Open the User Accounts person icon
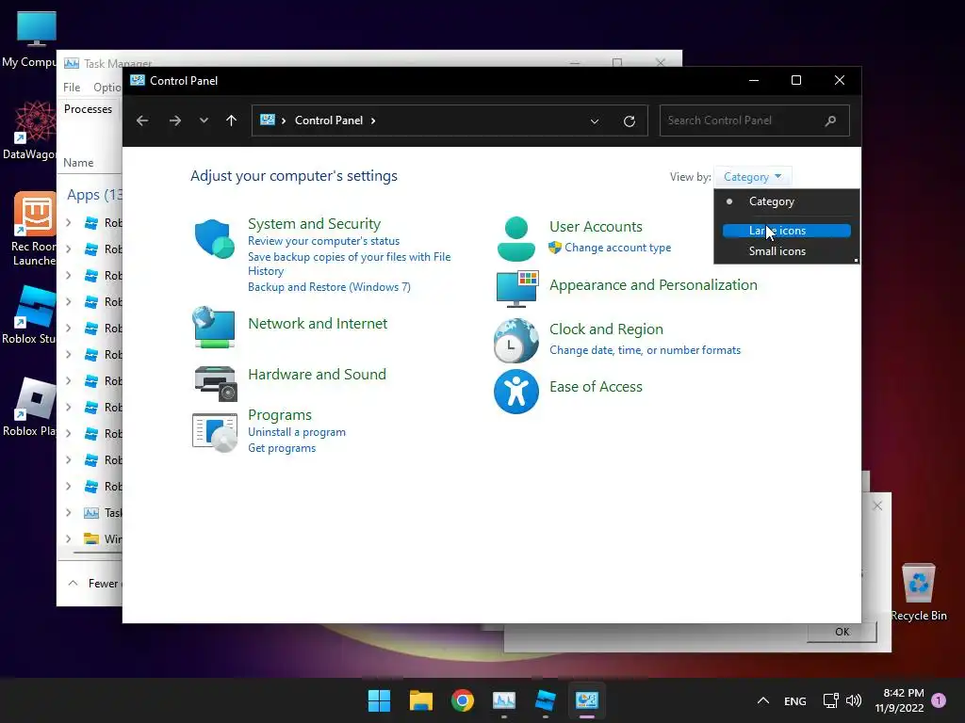Viewport: 965px width, 723px height. coord(515,239)
